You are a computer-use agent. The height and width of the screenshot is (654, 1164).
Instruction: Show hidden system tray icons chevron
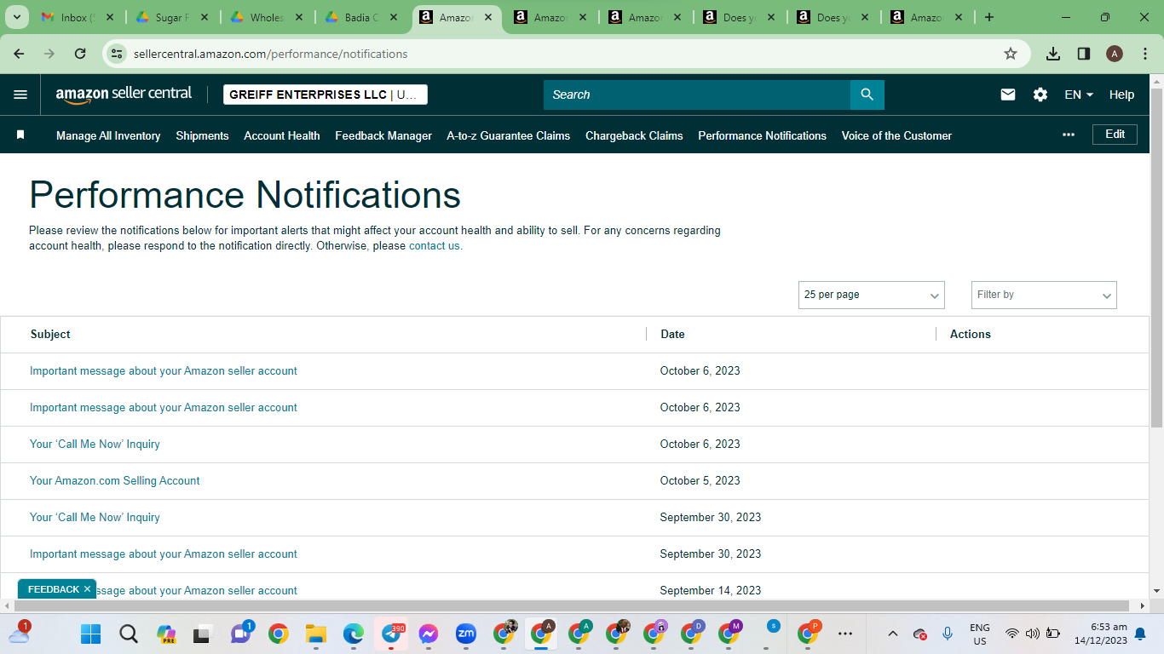893,634
